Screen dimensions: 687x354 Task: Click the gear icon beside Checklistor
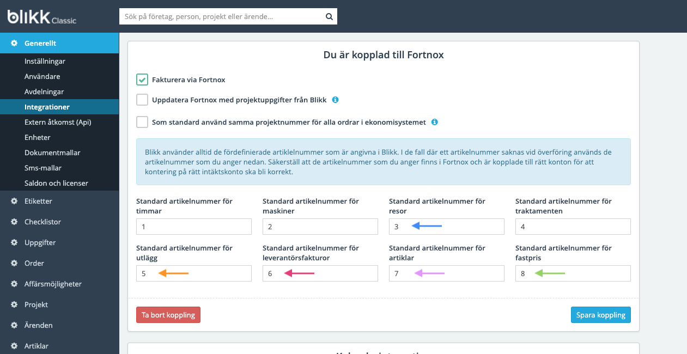[x=14, y=222]
